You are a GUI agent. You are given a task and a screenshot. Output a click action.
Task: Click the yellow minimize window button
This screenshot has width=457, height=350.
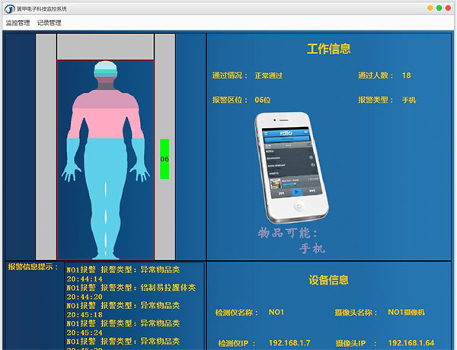coord(430,8)
